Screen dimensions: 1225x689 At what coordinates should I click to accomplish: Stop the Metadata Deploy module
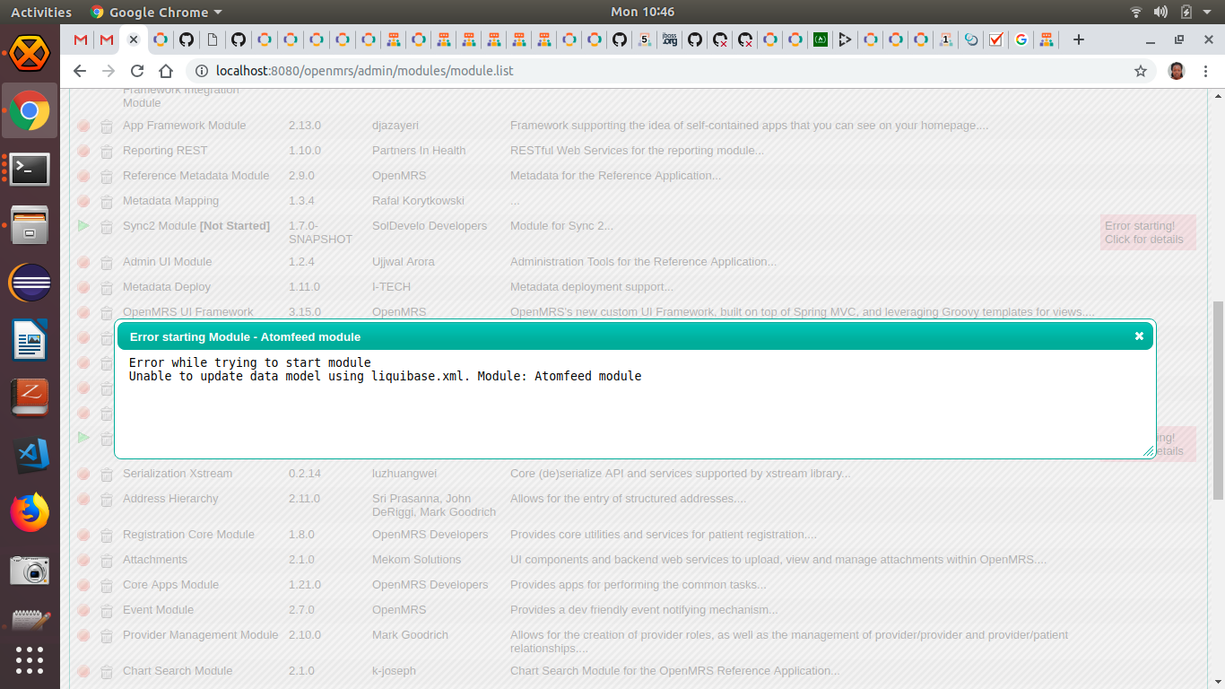(83, 288)
